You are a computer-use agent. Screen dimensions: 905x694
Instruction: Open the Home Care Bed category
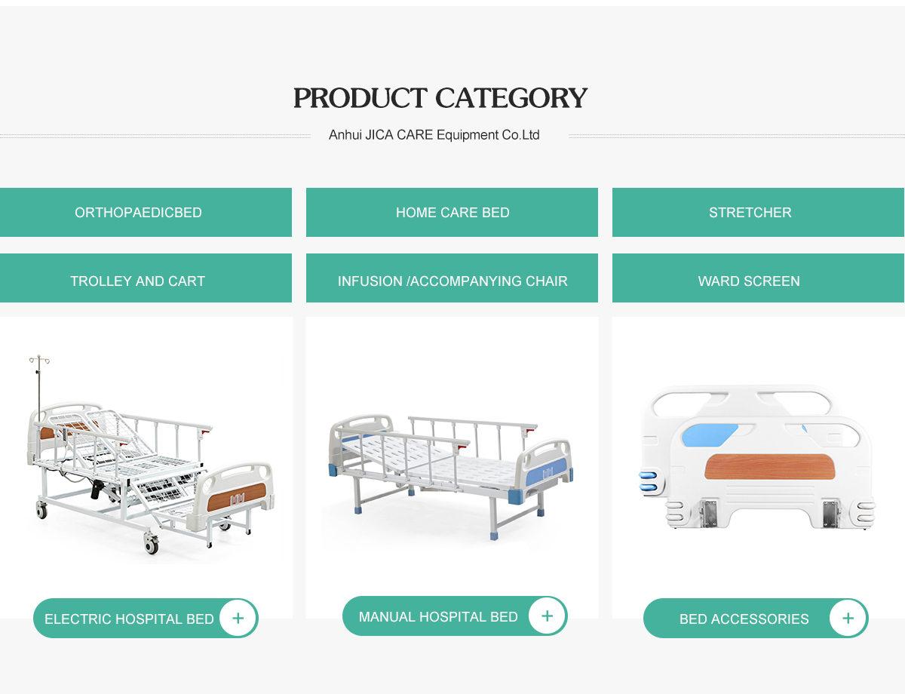452,213
